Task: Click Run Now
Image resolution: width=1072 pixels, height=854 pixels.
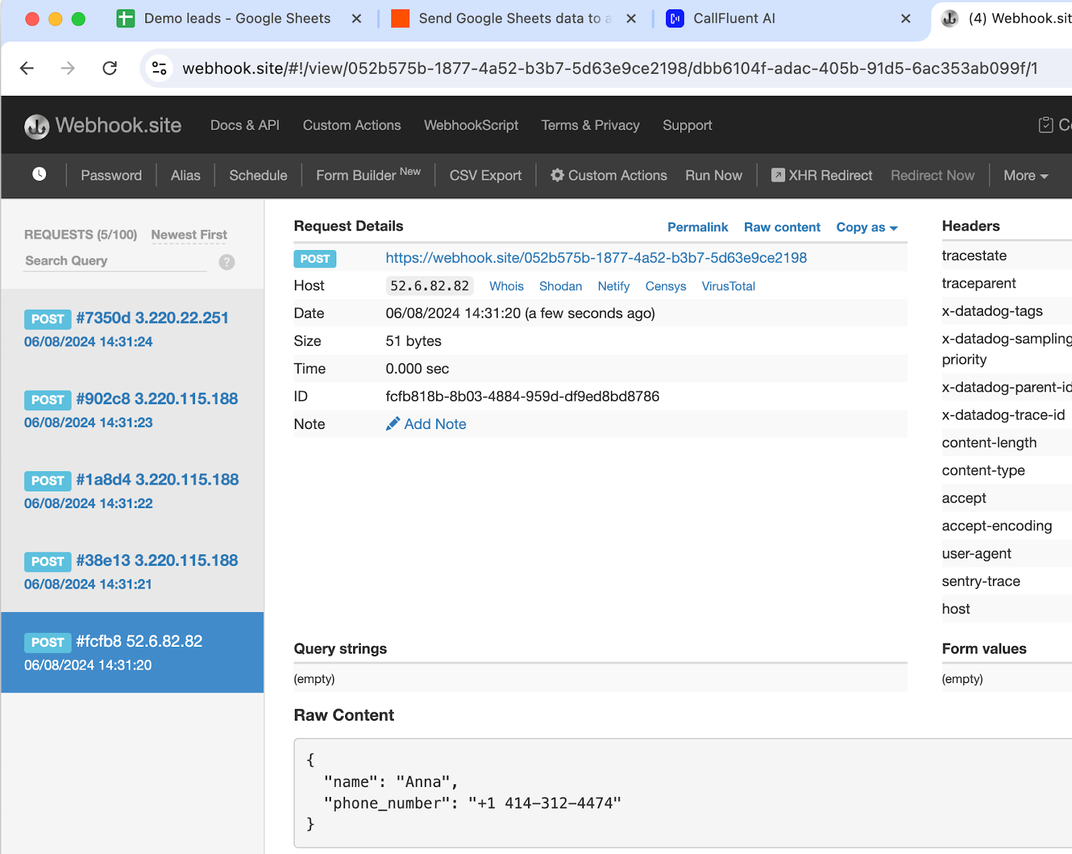Action: (714, 175)
